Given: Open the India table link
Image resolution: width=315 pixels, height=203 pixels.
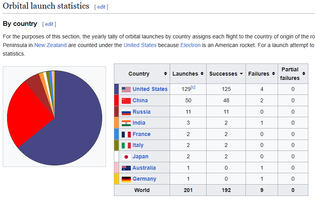Looking at the screenshot, I should click(x=139, y=123).
